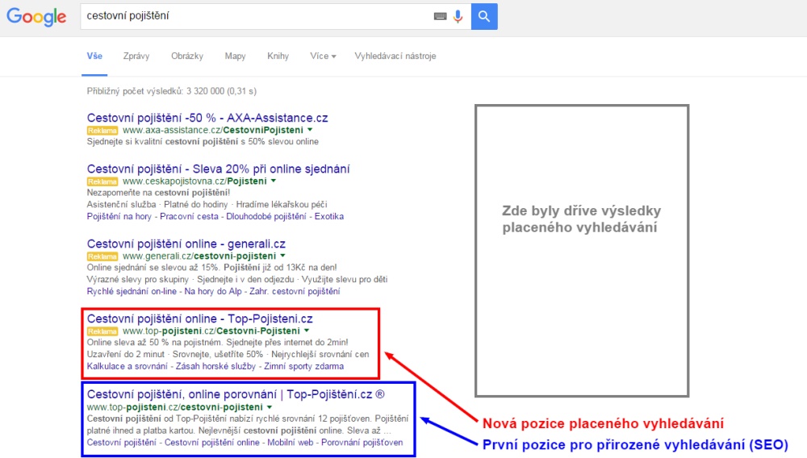Switch to the Zprávy tab
Image resolution: width=807 pixels, height=458 pixels.
pos(136,56)
